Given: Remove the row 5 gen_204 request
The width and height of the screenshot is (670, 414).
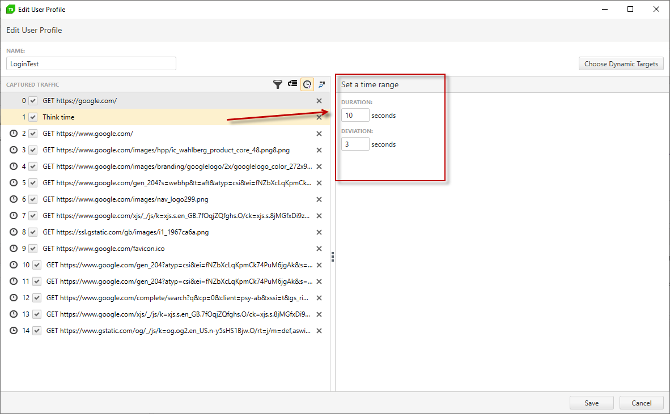Looking at the screenshot, I should click(319, 183).
